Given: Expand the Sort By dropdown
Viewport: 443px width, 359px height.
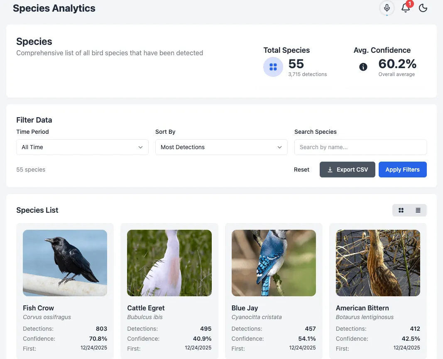Looking at the screenshot, I should point(221,147).
